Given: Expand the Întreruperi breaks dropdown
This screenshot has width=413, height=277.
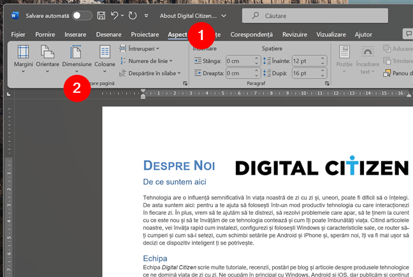Looking at the screenshot, I should pyautogui.click(x=140, y=48).
